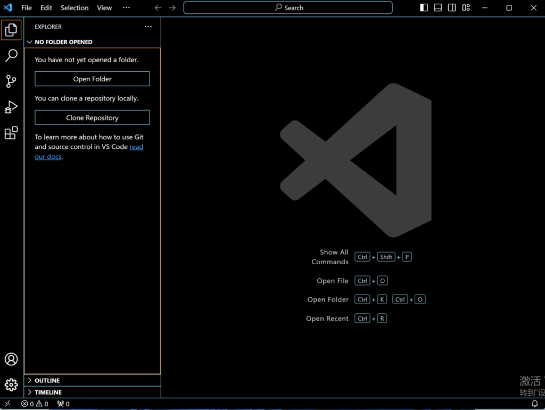The height and width of the screenshot is (410, 545).
Task: Toggle the secondary side bar layout
Action: pyautogui.click(x=452, y=7)
